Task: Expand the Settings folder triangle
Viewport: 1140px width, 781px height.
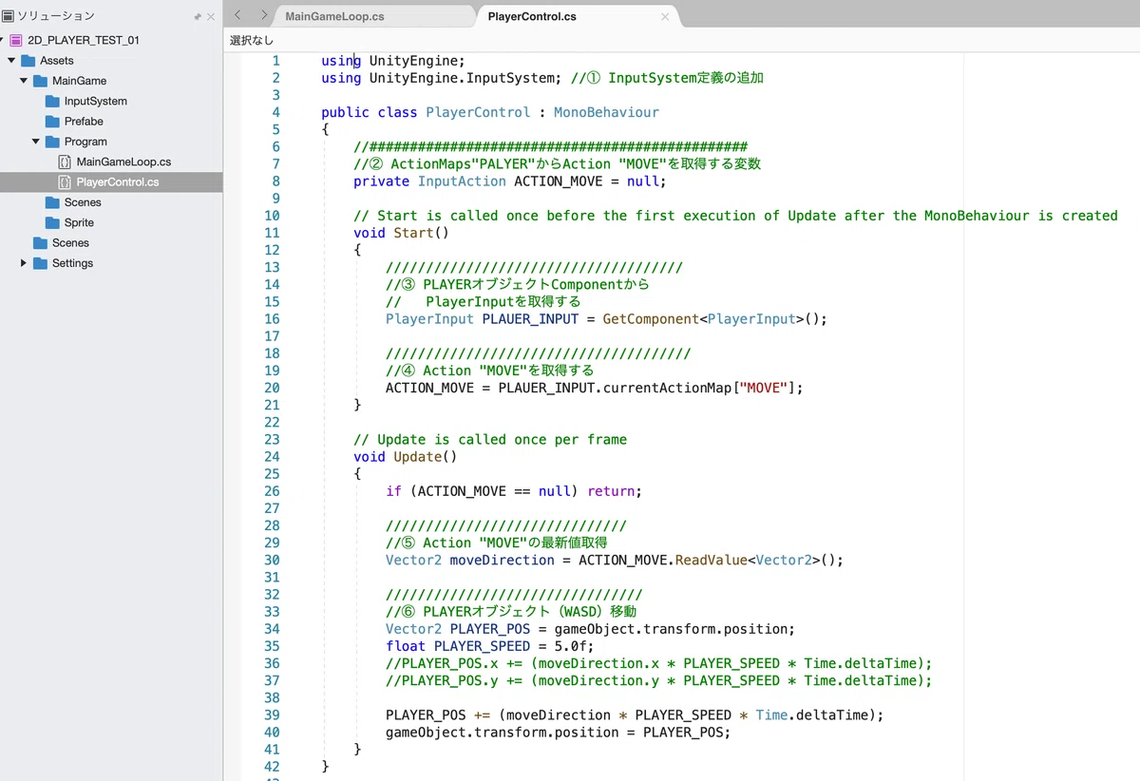Action: pyautogui.click(x=25, y=263)
